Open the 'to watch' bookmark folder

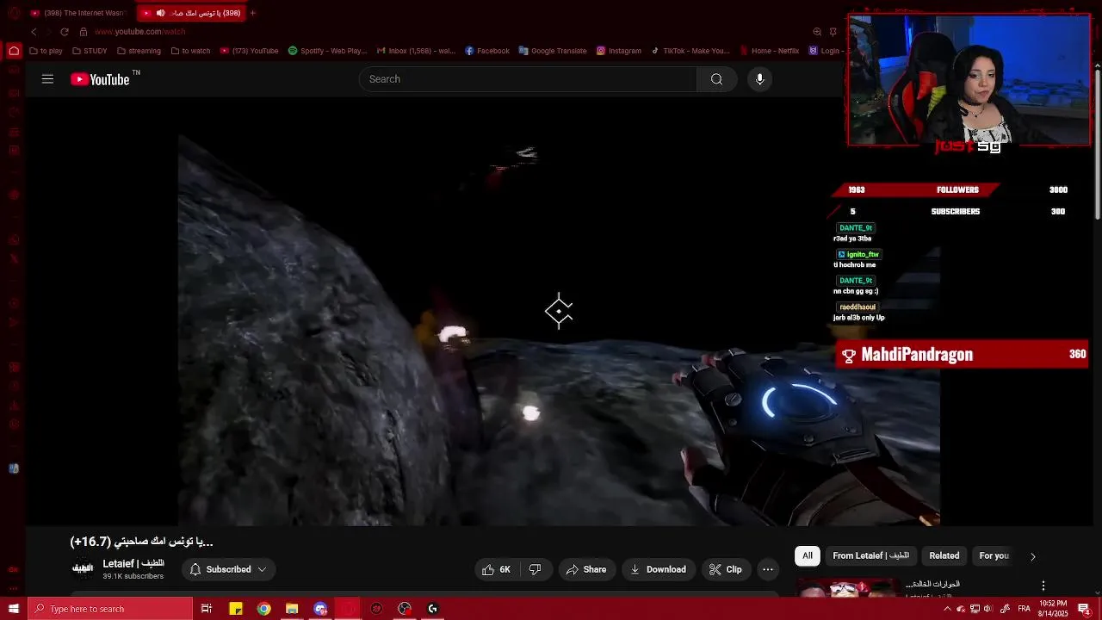[190, 51]
